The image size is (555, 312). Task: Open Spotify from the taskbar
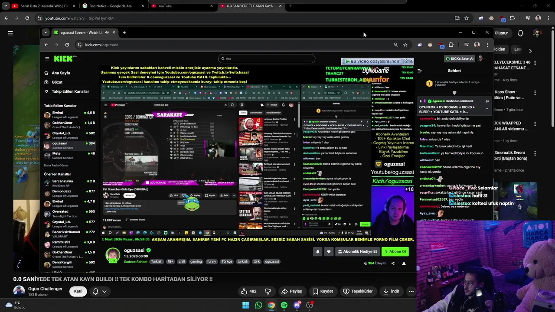click(284, 305)
